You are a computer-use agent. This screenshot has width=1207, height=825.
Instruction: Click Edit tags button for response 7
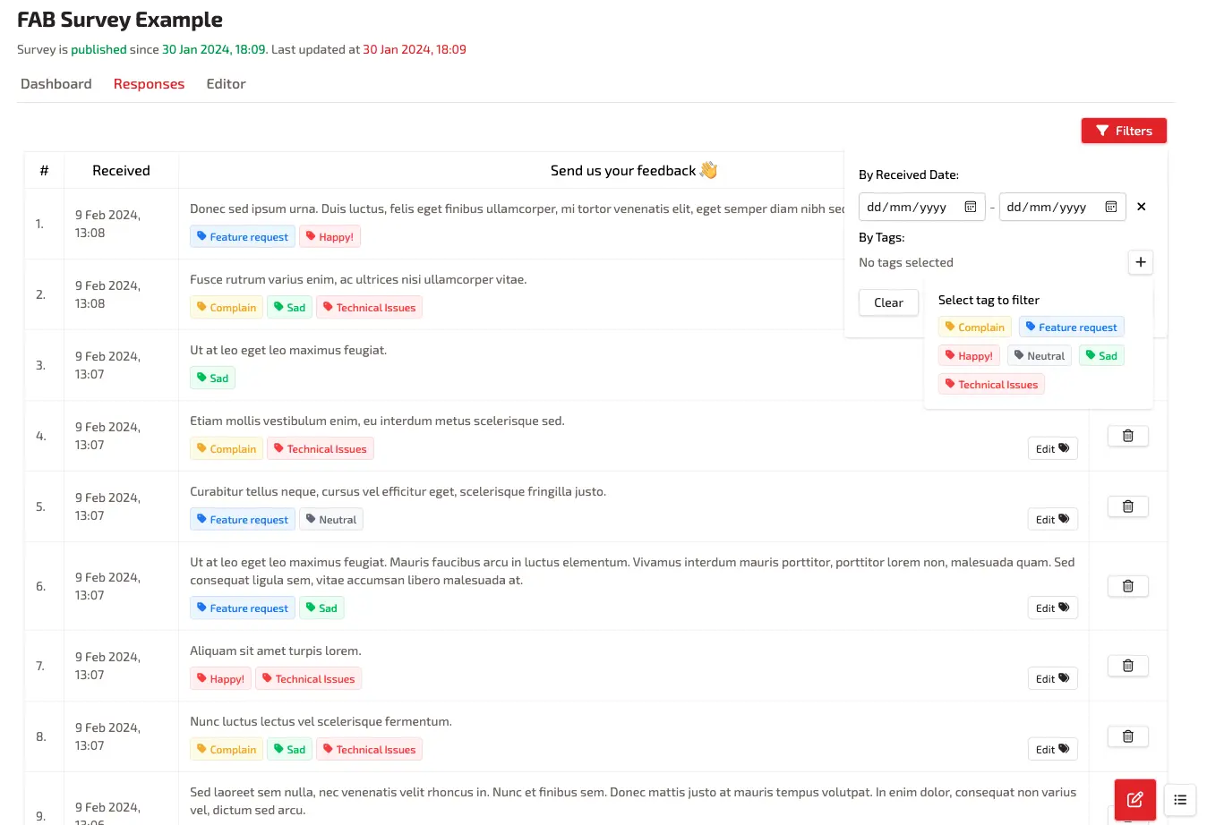(x=1052, y=679)
